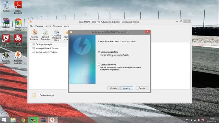
Task: Click the Avanti > button
Action: coord(127,88)
